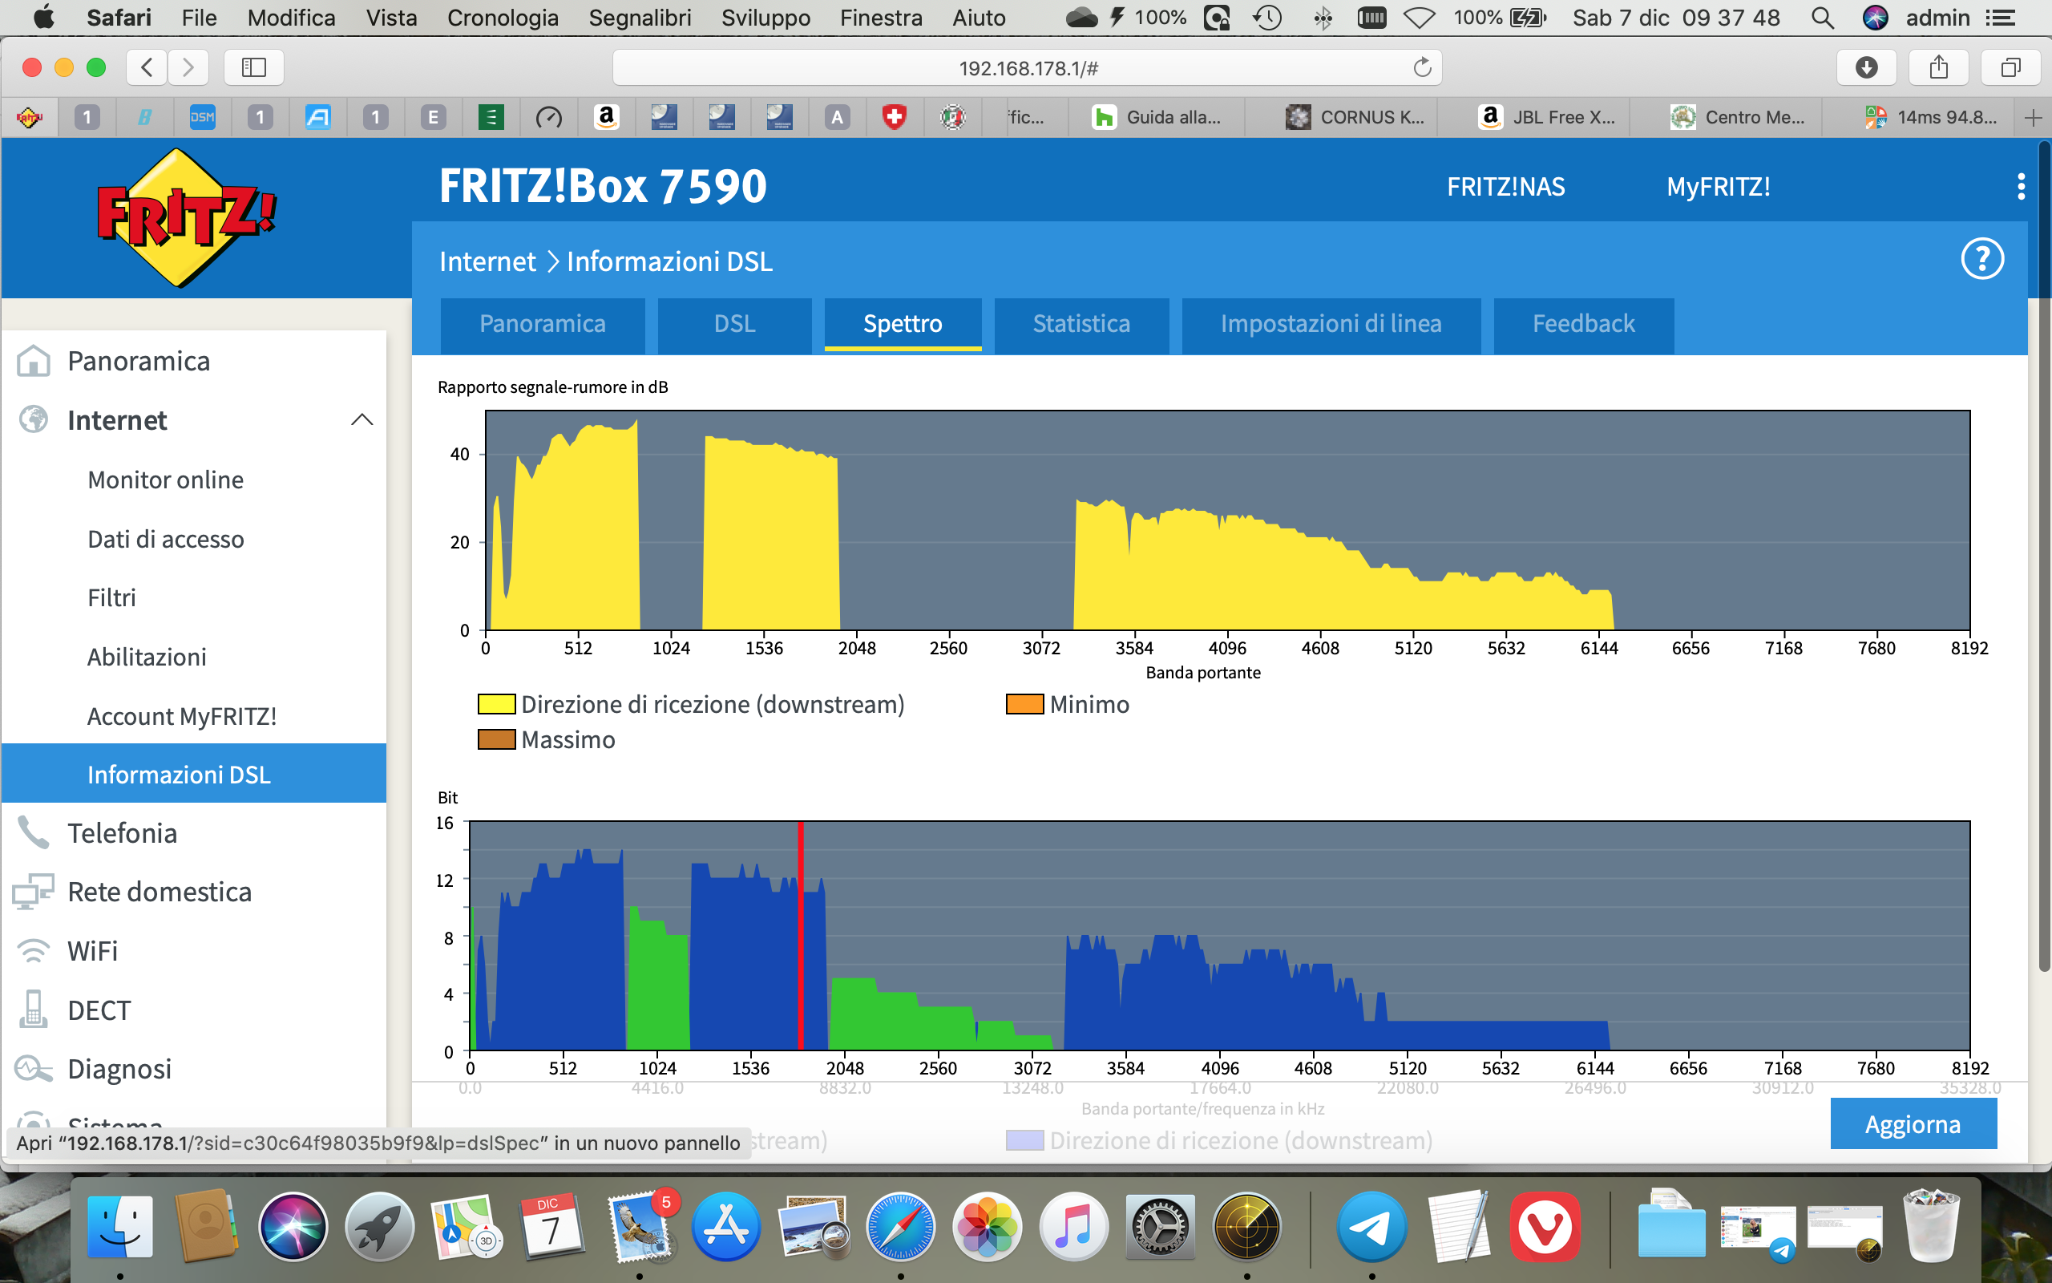
Task: Click the yellow downstream legend swatch
Action: pos(496,704)
